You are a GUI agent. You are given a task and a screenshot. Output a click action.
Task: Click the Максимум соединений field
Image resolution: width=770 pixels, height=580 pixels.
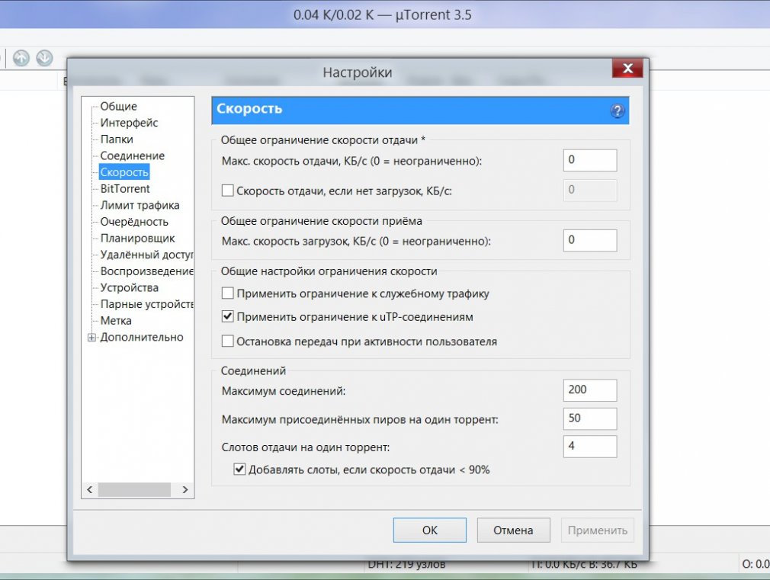pos(590,390)
